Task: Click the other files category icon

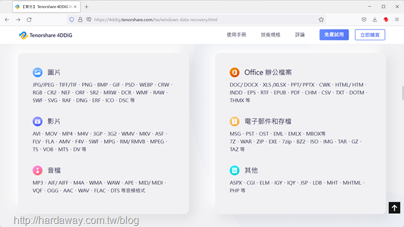Action: [234, 170]
